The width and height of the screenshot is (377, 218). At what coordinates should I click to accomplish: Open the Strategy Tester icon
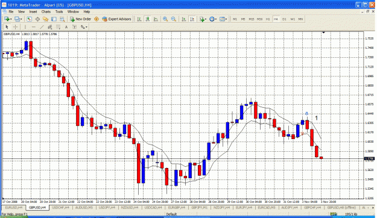(62, 19)
